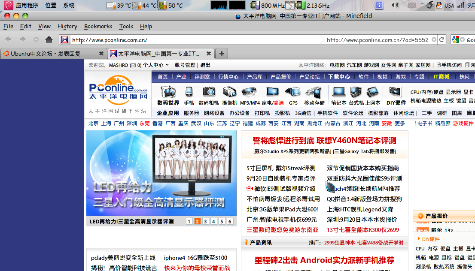Open the 系统 panel menu
The height and width of the screenshot is (271, 475).
click(x=69, y=5)
